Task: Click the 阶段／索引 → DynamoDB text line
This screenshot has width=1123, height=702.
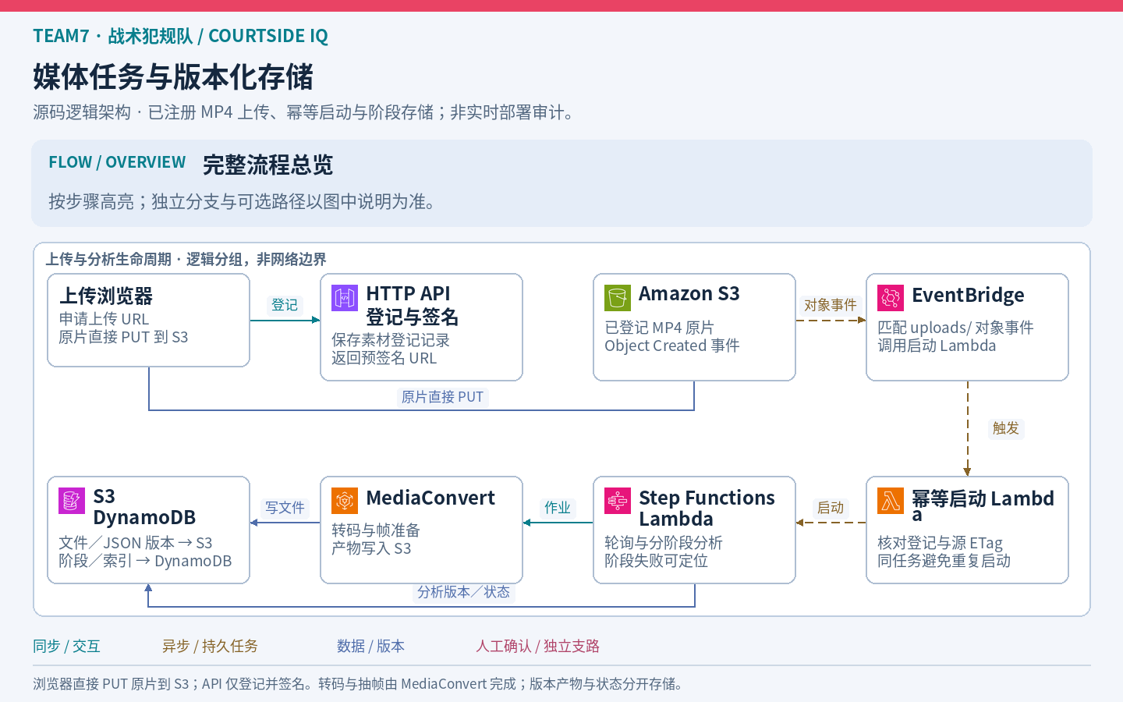Action: point(145,561)
